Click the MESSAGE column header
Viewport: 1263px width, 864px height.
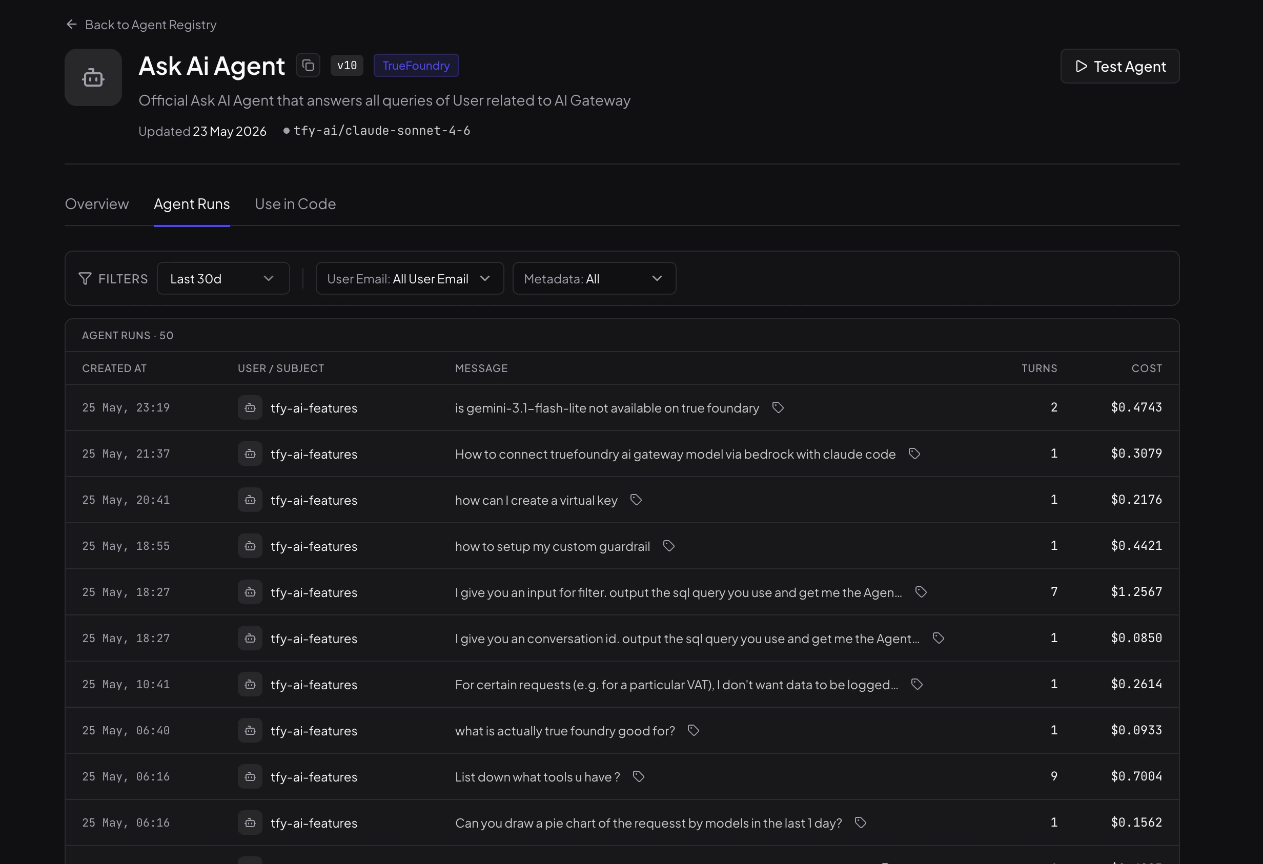pos(481,368)
